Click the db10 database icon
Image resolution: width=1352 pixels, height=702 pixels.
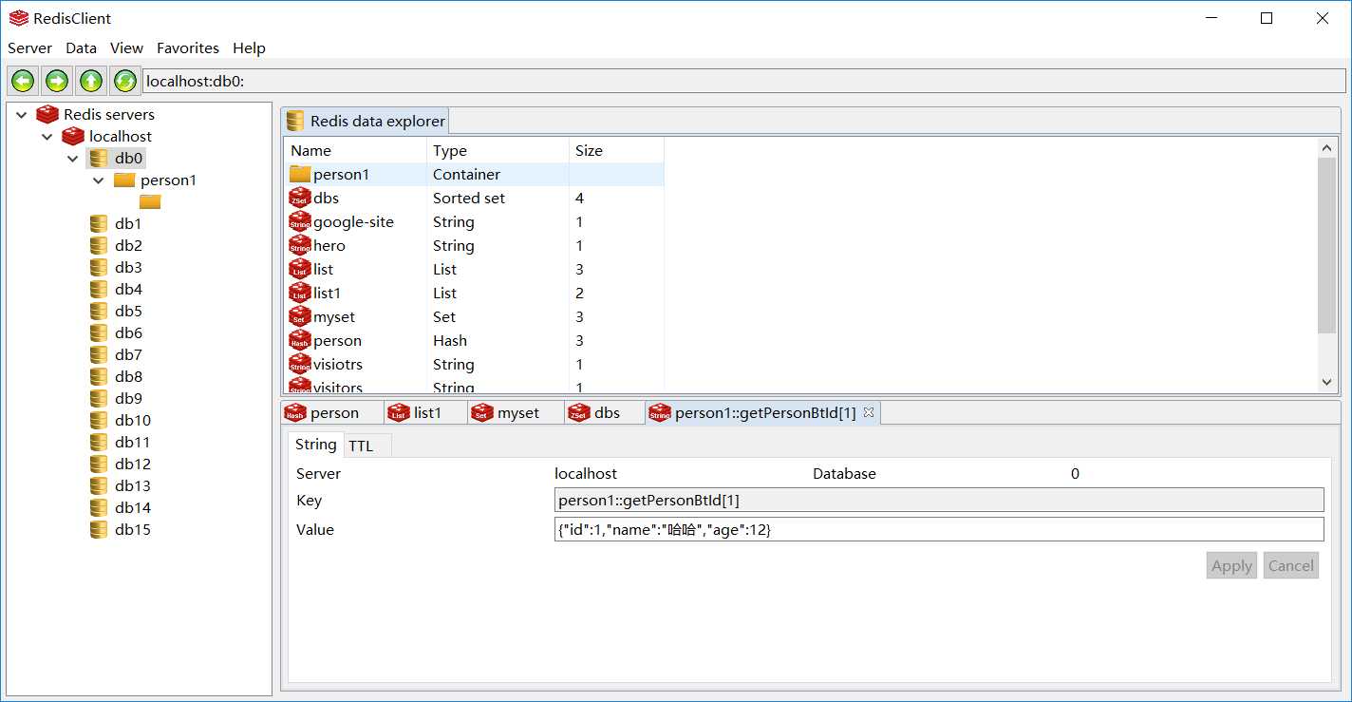(x=99, y=420)
